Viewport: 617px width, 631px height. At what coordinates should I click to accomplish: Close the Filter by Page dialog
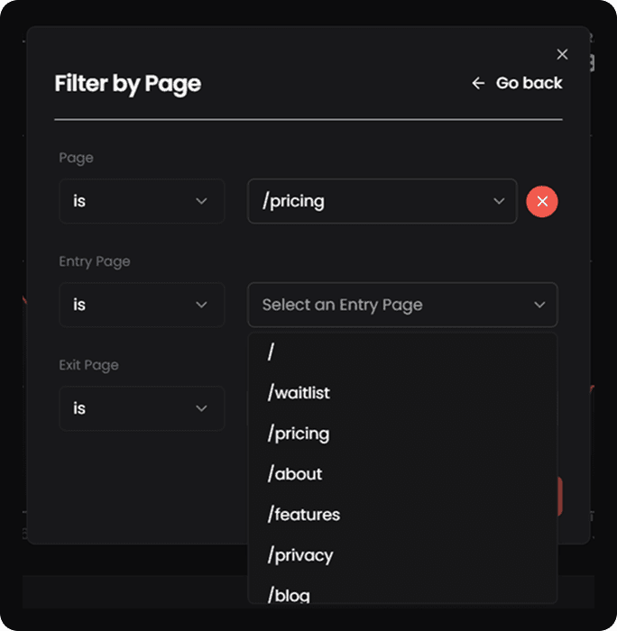563,55
